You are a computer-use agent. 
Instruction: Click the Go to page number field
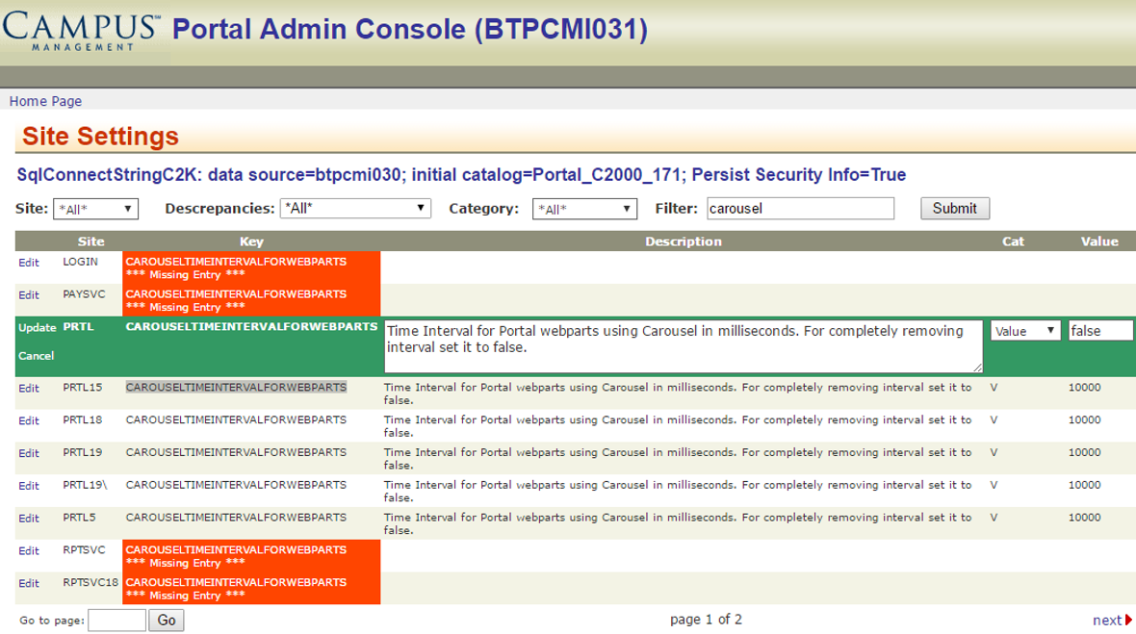click(x=116, y=621)
